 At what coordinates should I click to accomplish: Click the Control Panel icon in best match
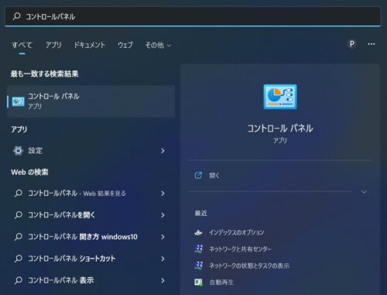(19, 101)
